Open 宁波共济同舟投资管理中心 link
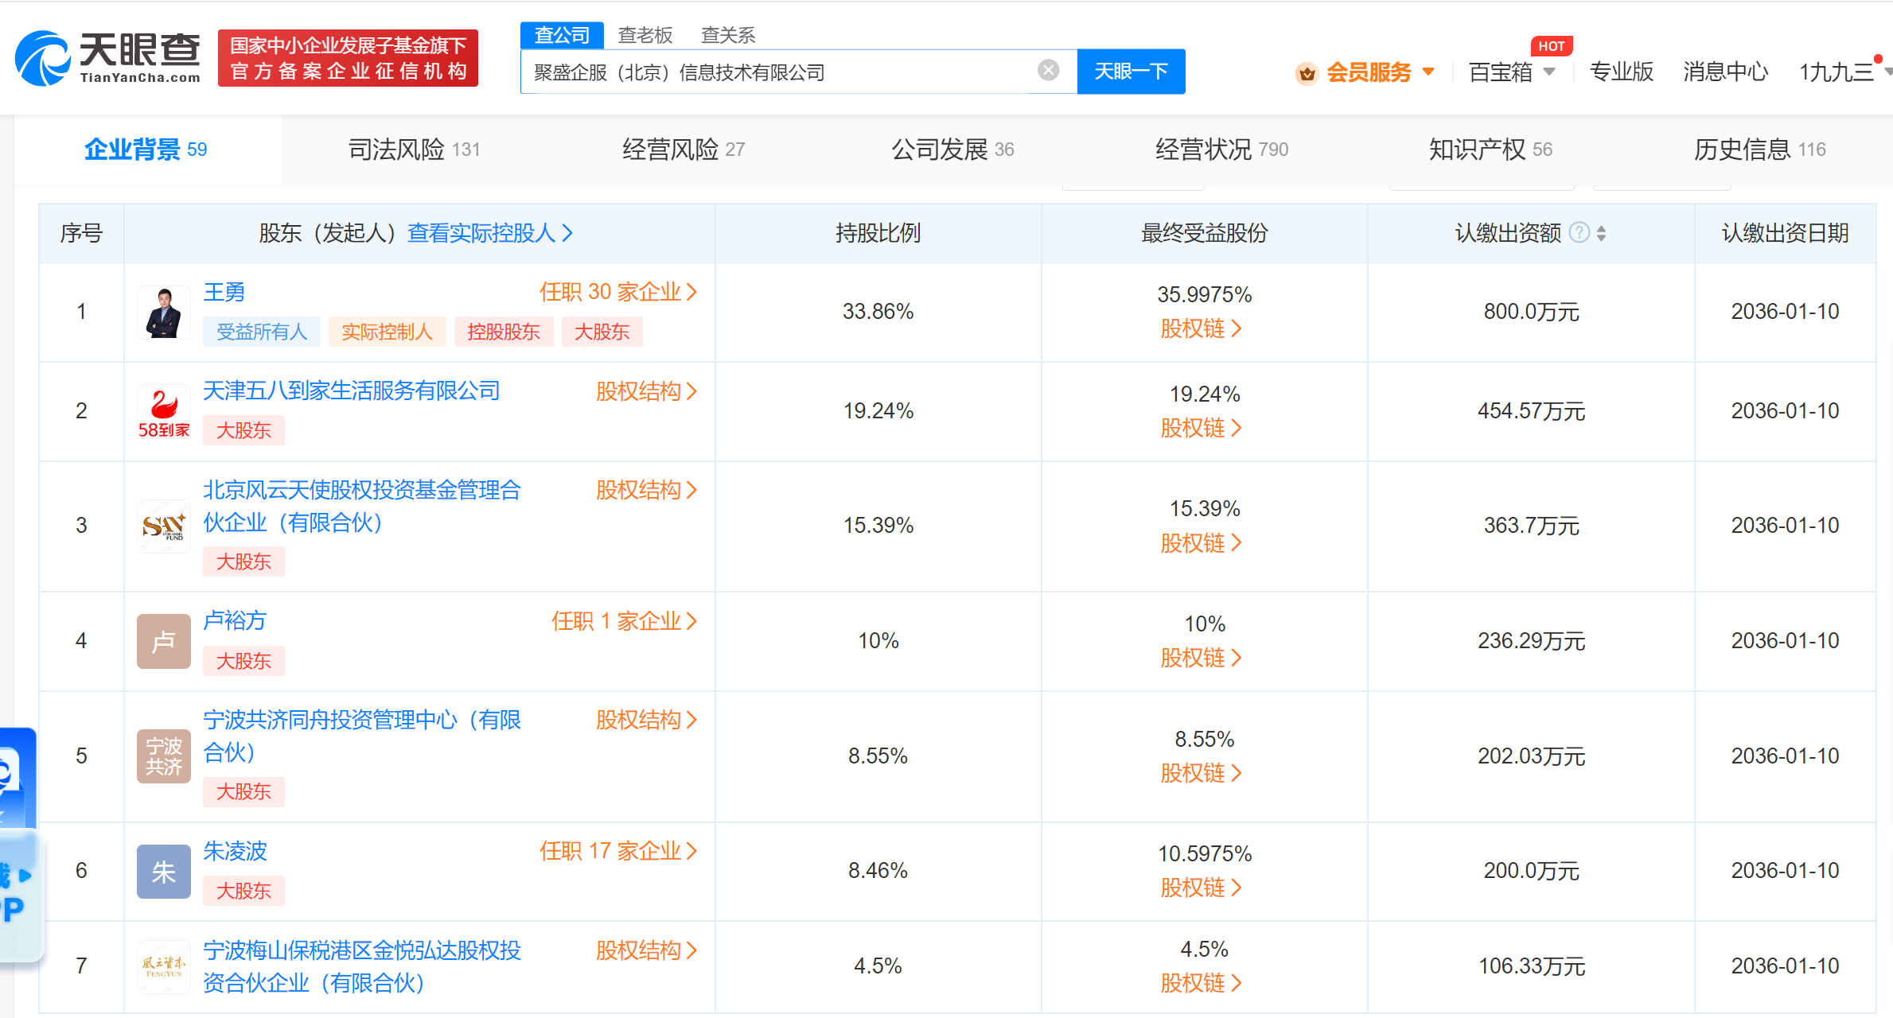The width and height of the screenshot is (1893, 1018). (362, 736)
